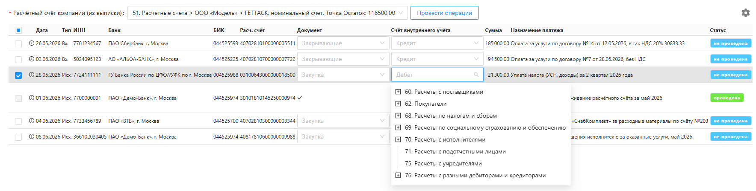Check the АЛЬФА-БАНК row checkbox

coord(18,59)
